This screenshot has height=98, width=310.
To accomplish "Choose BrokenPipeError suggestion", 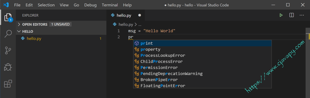I will (x=202, y=80).
